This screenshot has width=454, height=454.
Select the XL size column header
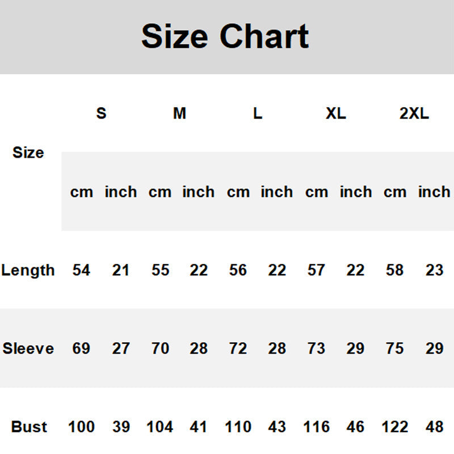(335, 113)
